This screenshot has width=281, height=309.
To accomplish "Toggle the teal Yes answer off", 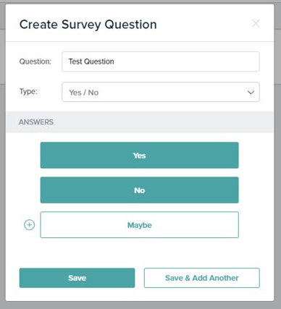I will [140, 156].
